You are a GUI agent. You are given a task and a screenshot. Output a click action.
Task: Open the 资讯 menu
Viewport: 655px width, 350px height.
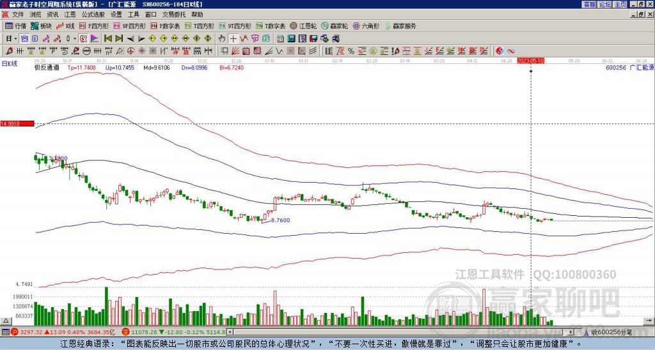[52, 15]
